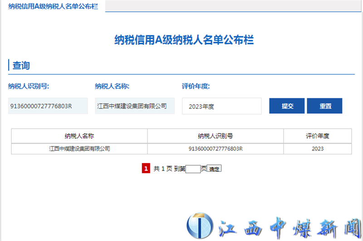
Task: Click the 纳税人识别号: label
Action: click(29, 87)
